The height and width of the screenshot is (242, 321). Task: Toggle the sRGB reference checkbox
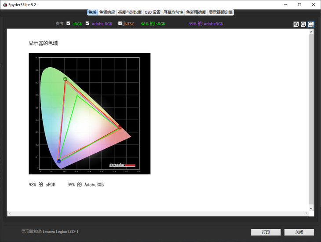pyautogui.click(x=68, y=23)
